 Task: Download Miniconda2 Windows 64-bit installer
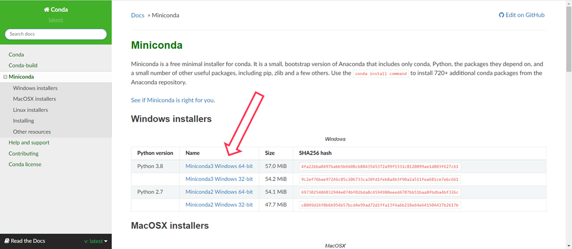(x=219, y=192)
